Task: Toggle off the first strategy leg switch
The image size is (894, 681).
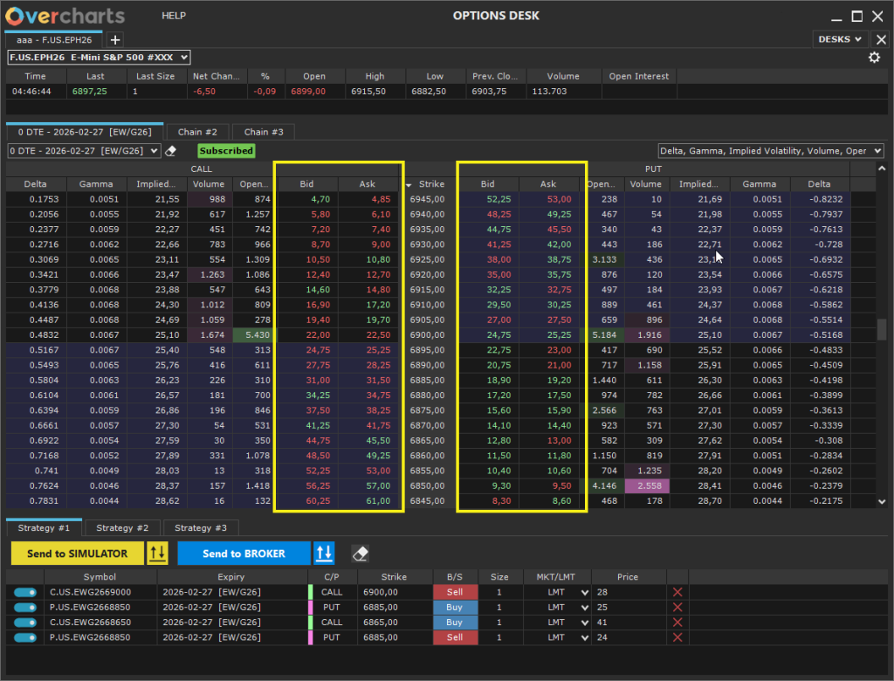Action: pos(25,592)
